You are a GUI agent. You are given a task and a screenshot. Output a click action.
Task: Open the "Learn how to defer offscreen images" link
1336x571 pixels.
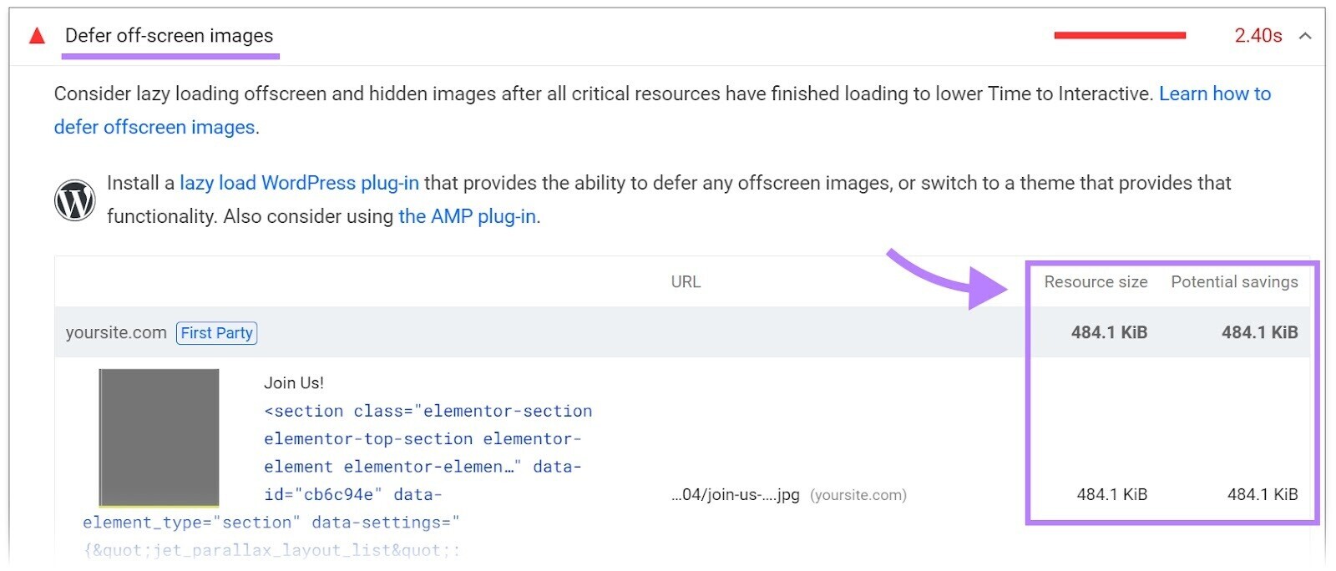1214,93
